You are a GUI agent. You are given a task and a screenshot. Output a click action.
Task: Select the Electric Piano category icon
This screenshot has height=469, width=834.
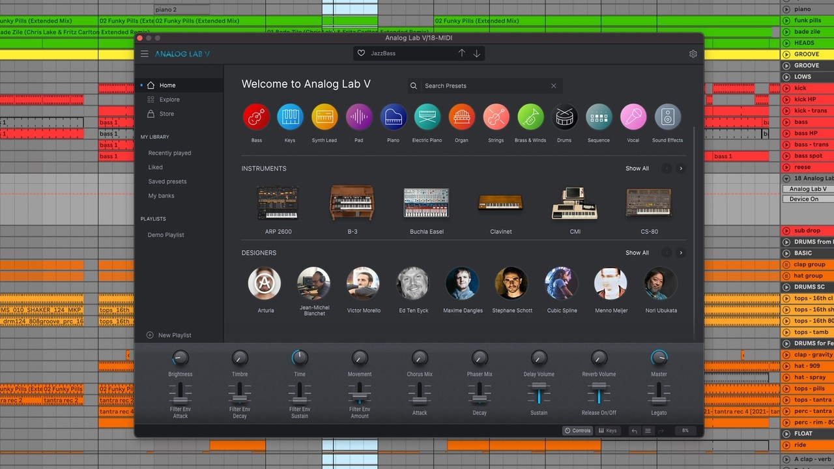(x=427, y=117)
